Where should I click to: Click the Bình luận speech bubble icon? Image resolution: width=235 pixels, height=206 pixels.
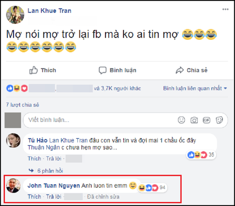[x=103, y=71]
